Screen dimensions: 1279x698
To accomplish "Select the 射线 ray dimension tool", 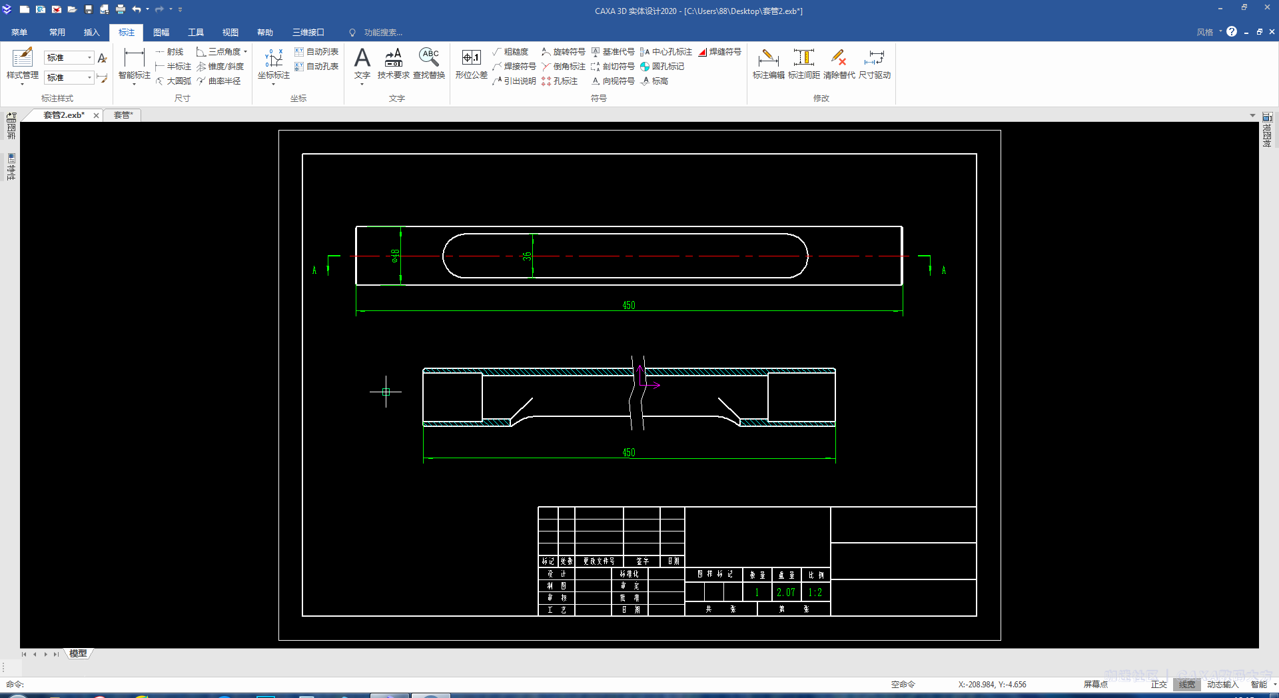I will click(x=170, y=52).
